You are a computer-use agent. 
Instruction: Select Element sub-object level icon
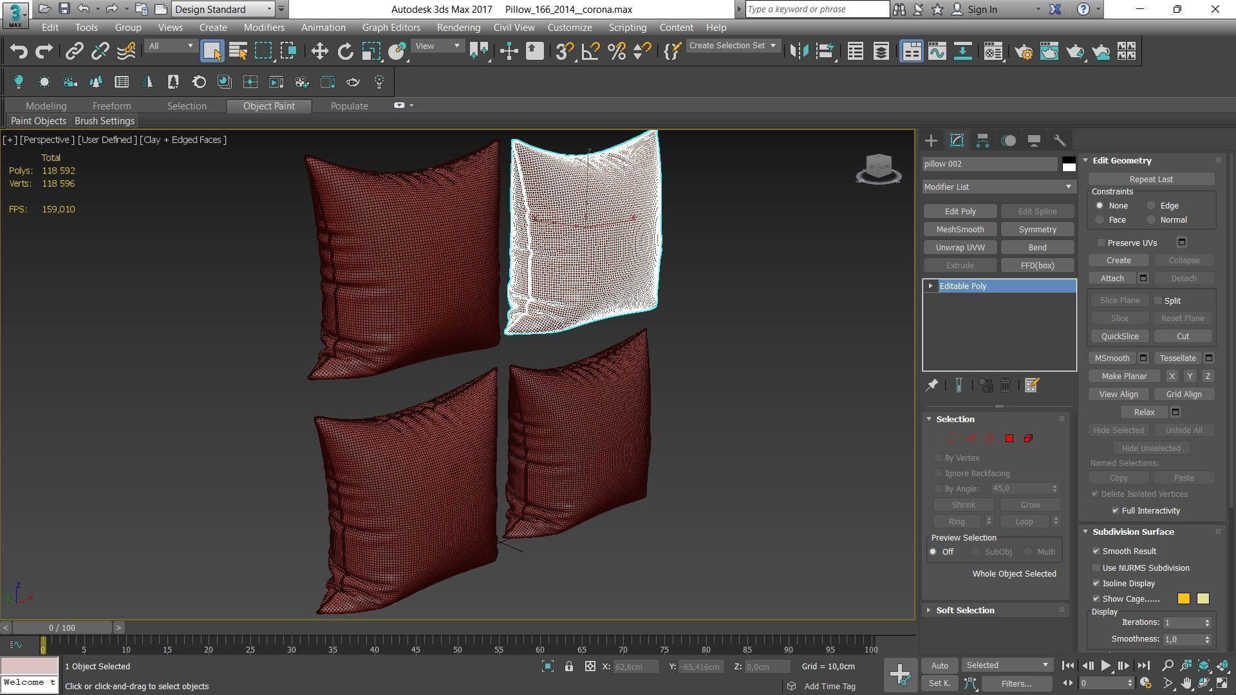[1028, 438]
